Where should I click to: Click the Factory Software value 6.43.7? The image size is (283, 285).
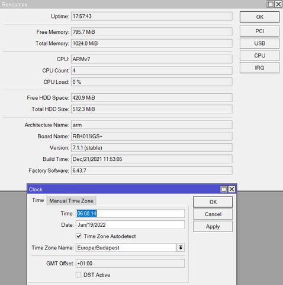pos(152,170)
